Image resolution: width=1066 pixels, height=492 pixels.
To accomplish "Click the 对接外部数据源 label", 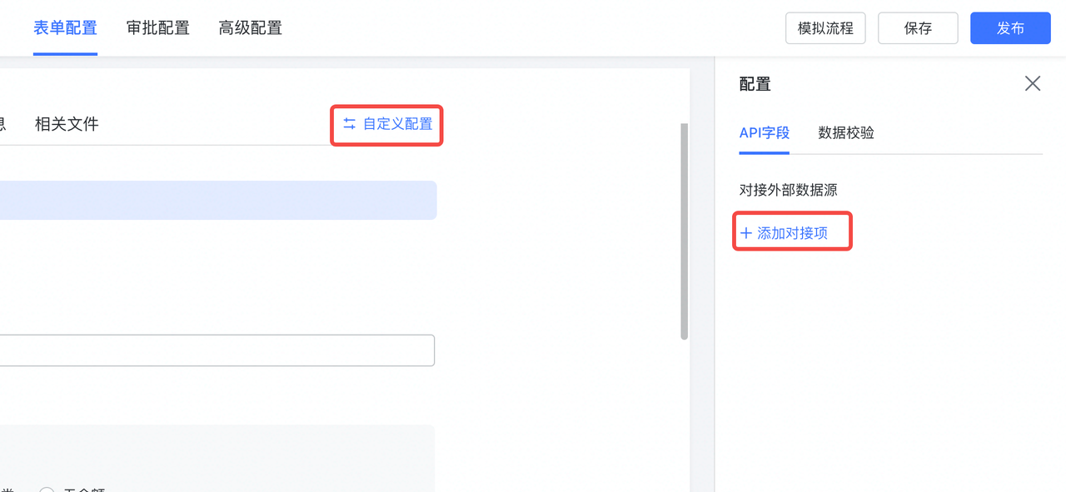I will [788, 190].
